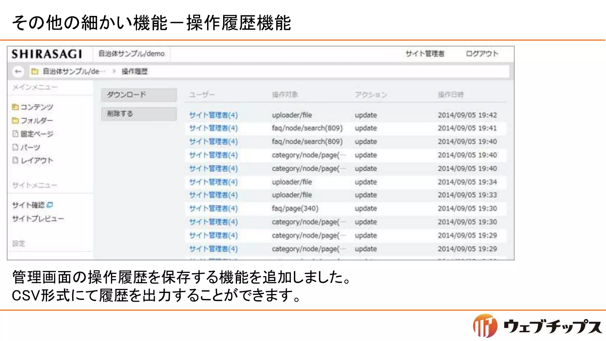This screenshot has height=341, width=606.
Task: Click the 2014/09/05 19:41 timestamp
Action: 468,128
